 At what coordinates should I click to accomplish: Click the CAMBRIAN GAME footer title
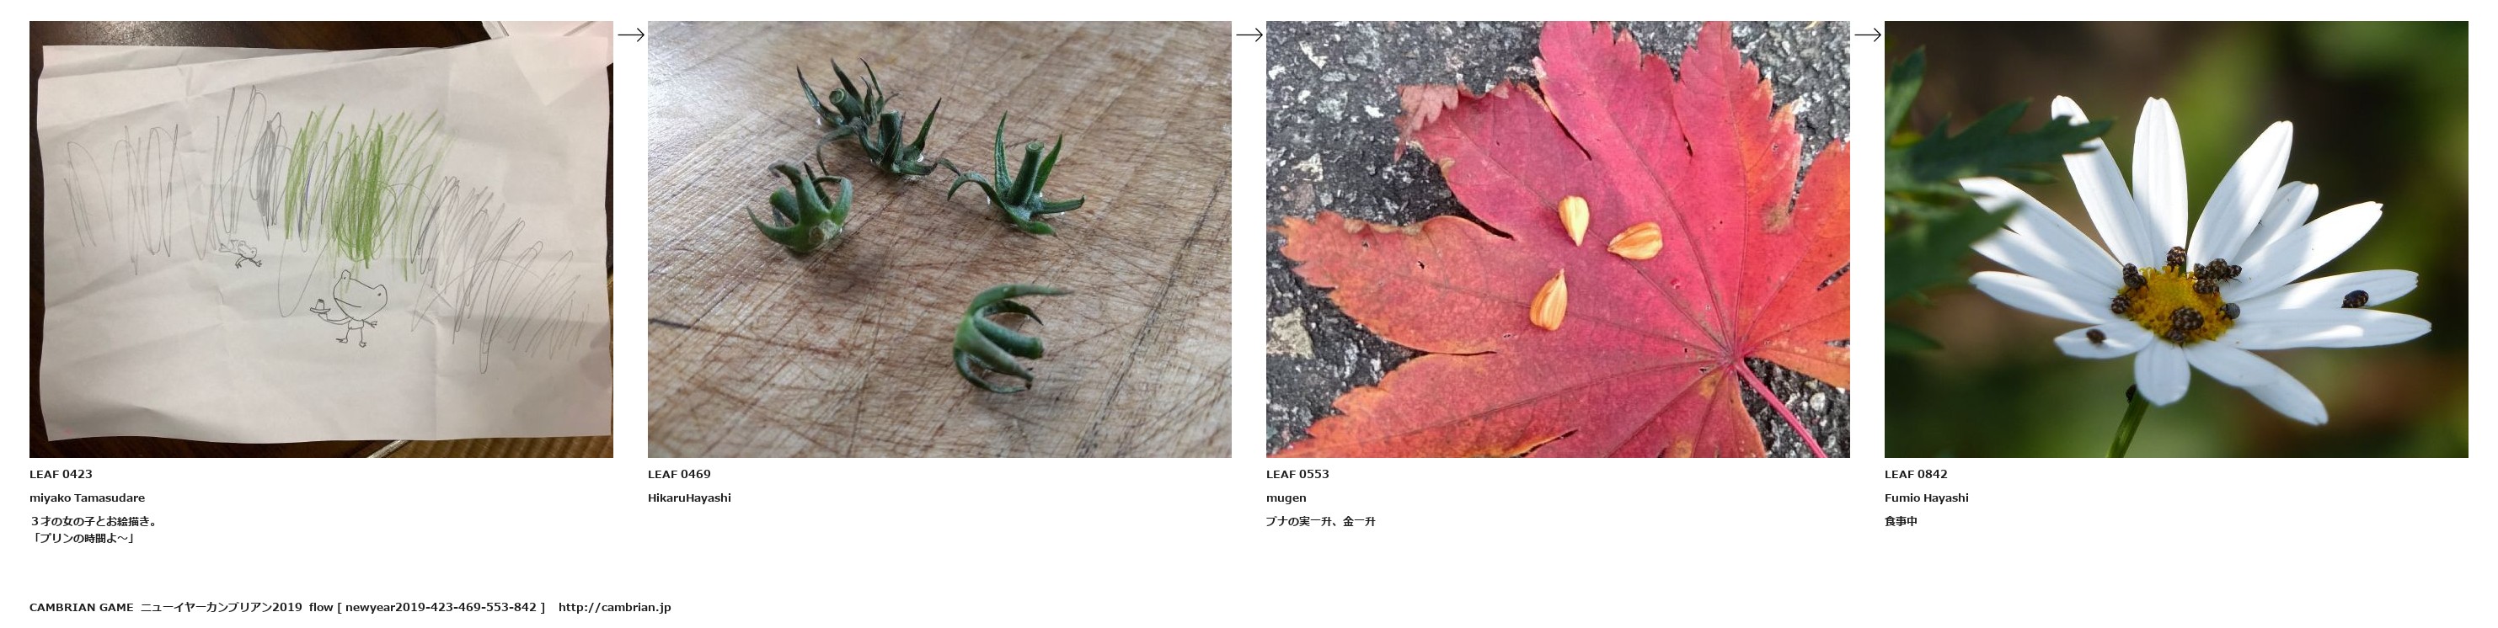coord(82,608)
